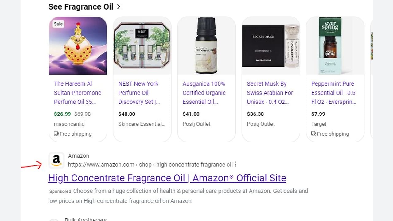393x221 pixels.
Task: Click free shipping truck icon under Target
Action: pyautogui.click(x=313, y=134)
